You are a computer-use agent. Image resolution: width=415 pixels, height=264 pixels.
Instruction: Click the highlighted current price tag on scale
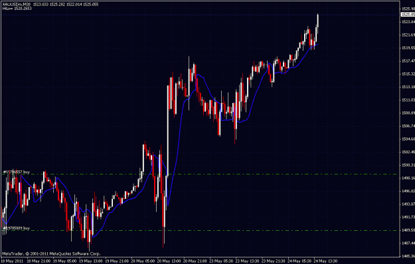click(x=408, y=15)
